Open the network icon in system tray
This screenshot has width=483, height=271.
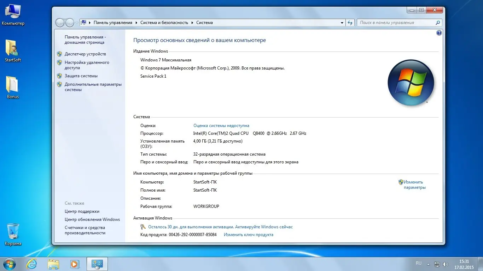[437, 264]
